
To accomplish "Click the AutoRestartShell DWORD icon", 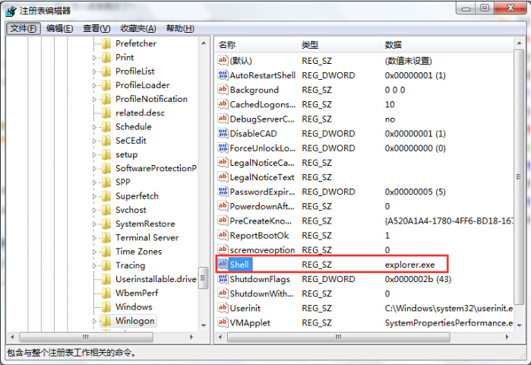I will 223,75.
